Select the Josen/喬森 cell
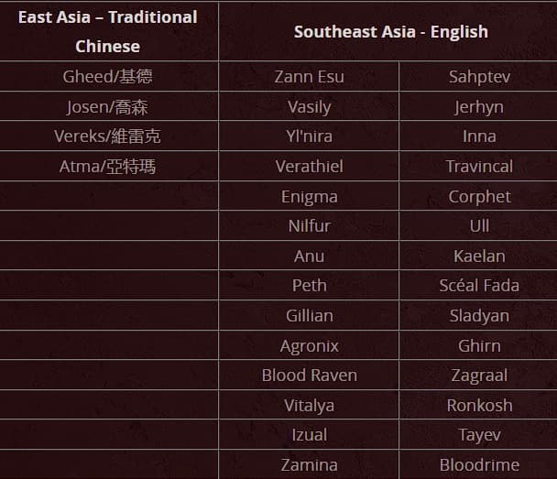This screenshot has width=557, height=479. pyautogui.click(x=108, y=106)
